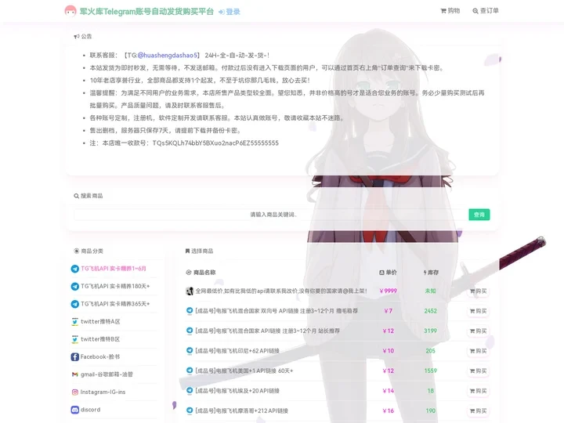Click Telegram icon beside 实卡精养1~6月

[x=75, y=269]
